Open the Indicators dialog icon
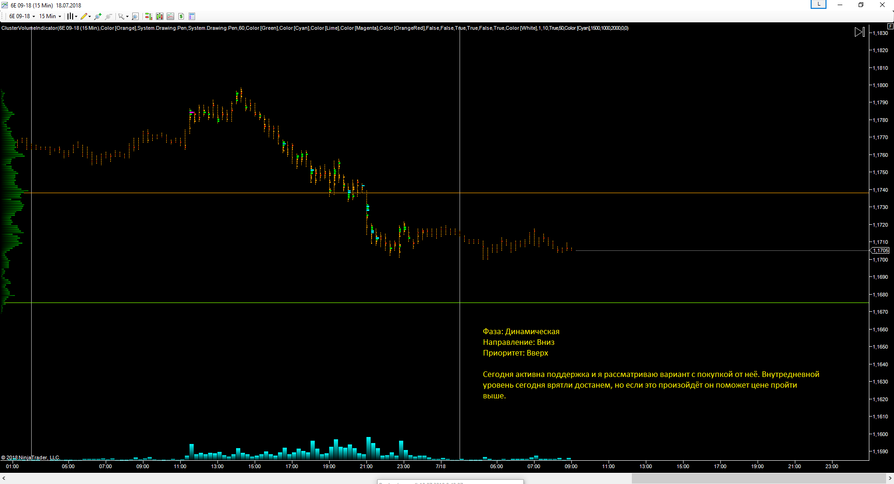Image resolution: width=894 pixels, height=484 pixels. pyautogui.click(x=170, y=16)
